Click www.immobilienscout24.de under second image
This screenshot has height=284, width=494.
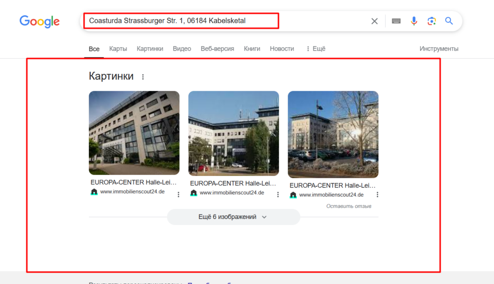pyautogui.click(x=232, y=193)
